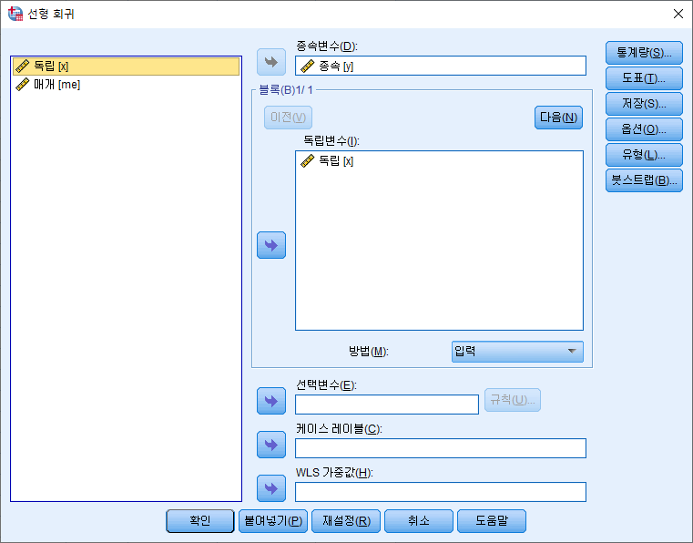Open the 붓스트랩(B) dialog
This screenshot has width=693, height=543.
click(x=644, y=180)
